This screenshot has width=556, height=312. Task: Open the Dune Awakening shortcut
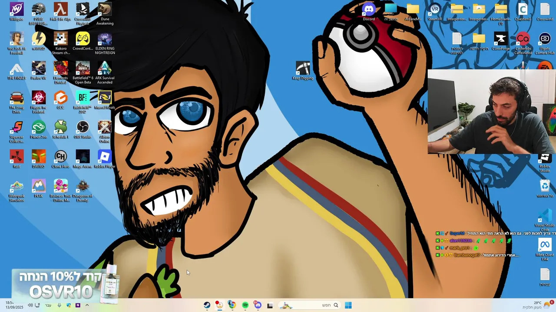click(x=105, y=14)
